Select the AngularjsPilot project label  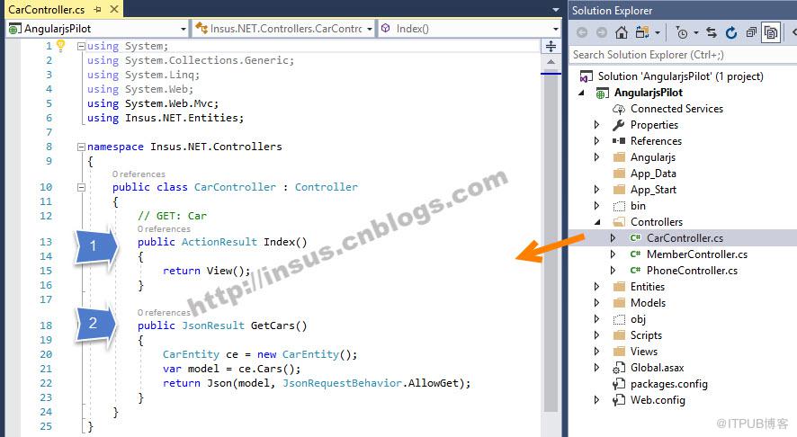point(648,93)
